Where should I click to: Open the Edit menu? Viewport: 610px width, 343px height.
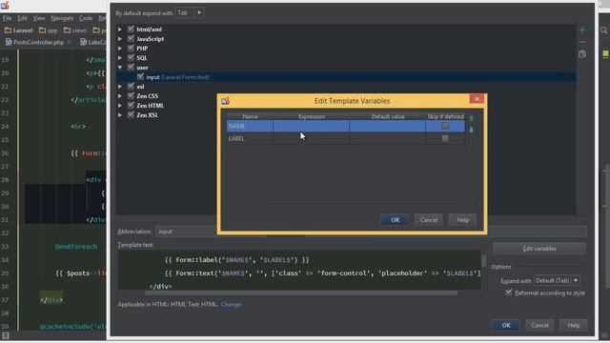click(x=22, y=18)
